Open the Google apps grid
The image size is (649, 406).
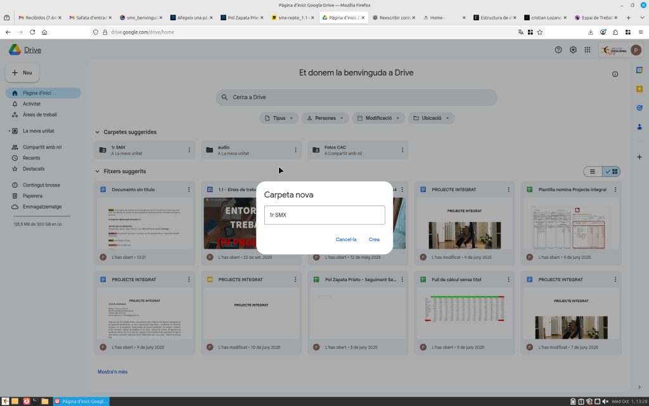tap(588, 50)
